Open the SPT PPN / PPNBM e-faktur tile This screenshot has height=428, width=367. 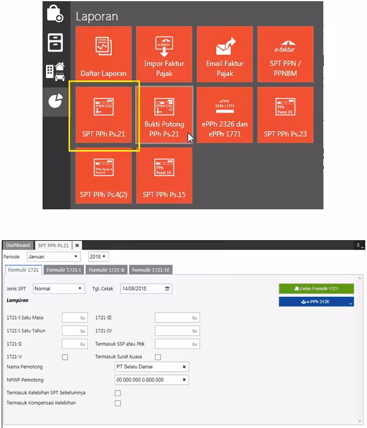[x=285, y=54]
